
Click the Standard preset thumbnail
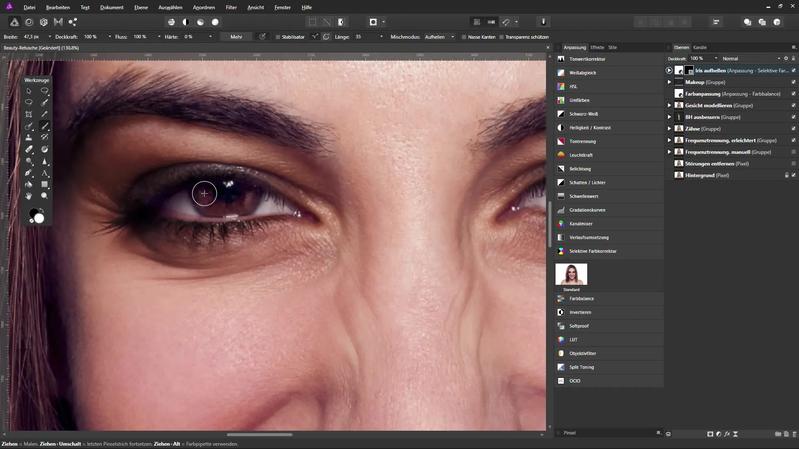[571, 274]
